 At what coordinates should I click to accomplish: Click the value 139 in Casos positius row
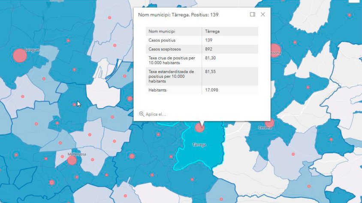point(208,40)
